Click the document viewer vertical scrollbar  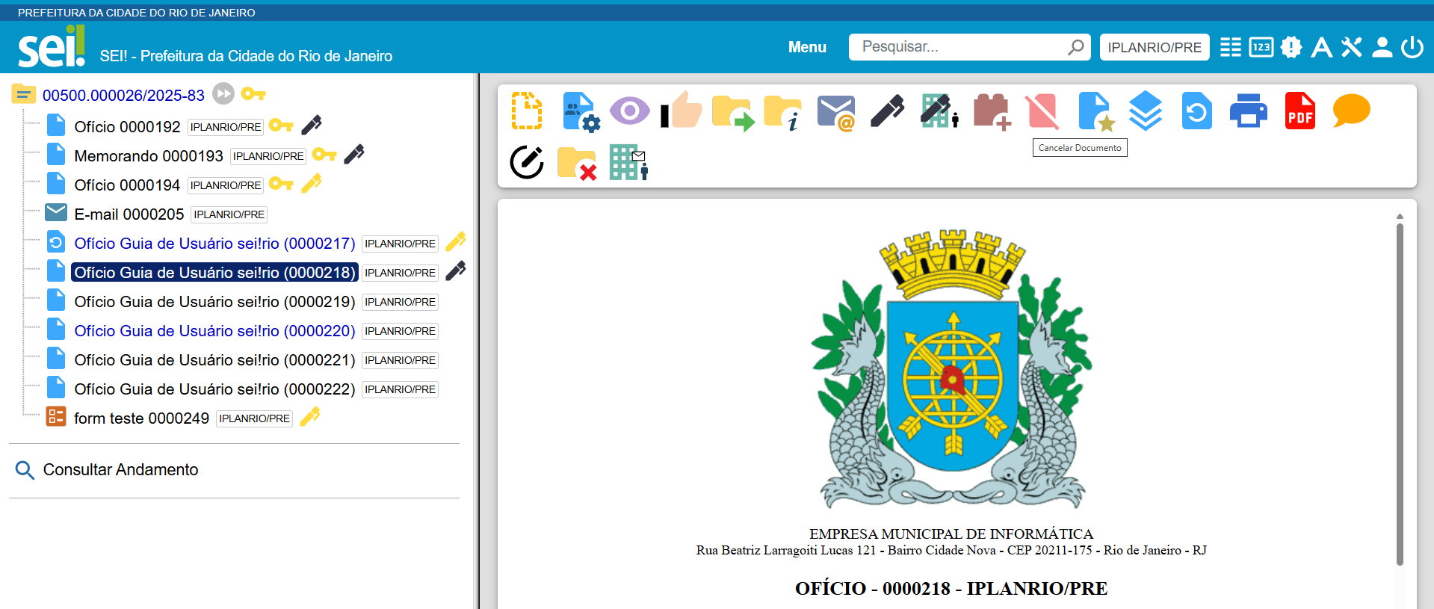coord(1400,389)
